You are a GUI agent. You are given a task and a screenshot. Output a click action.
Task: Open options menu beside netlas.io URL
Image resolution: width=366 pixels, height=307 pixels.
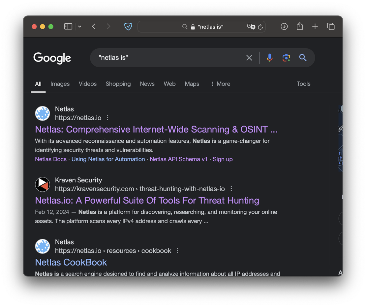point(107,118)
